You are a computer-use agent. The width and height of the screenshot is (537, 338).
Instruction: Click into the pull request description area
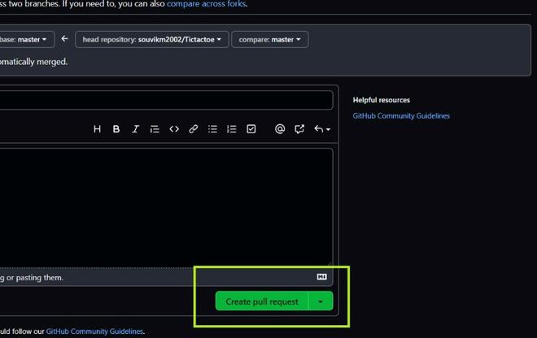pyautogui.click(x=166, y=208)
